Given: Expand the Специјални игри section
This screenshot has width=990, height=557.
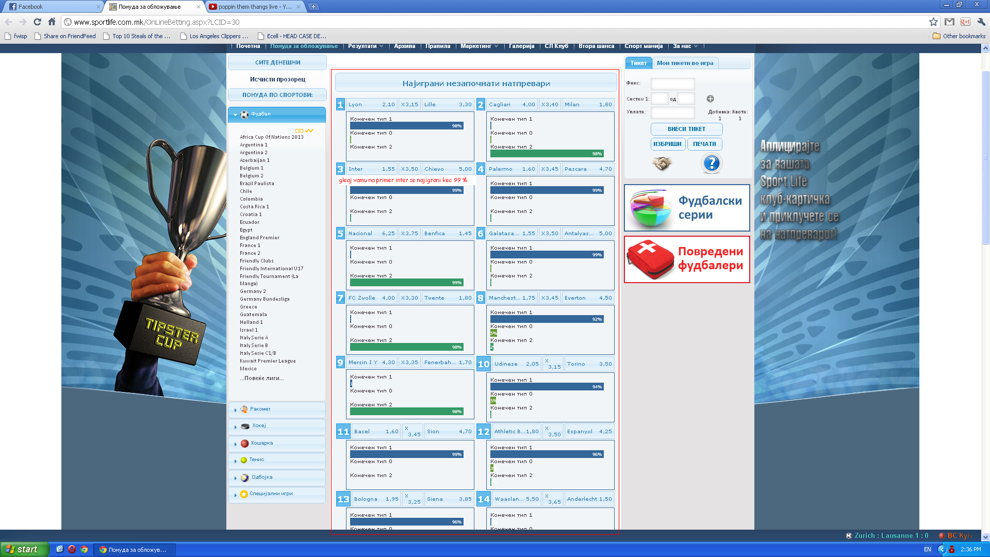Looking at the screenshot, I should [x=236, y=495].
